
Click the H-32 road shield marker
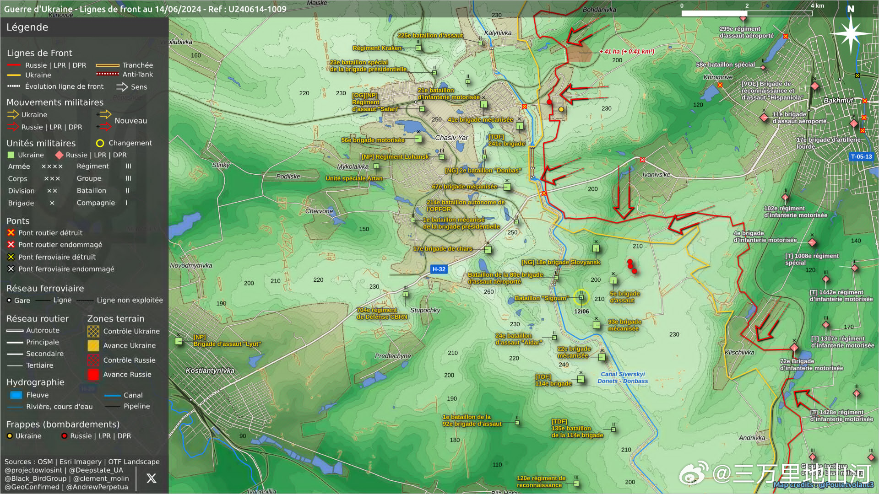439,269
